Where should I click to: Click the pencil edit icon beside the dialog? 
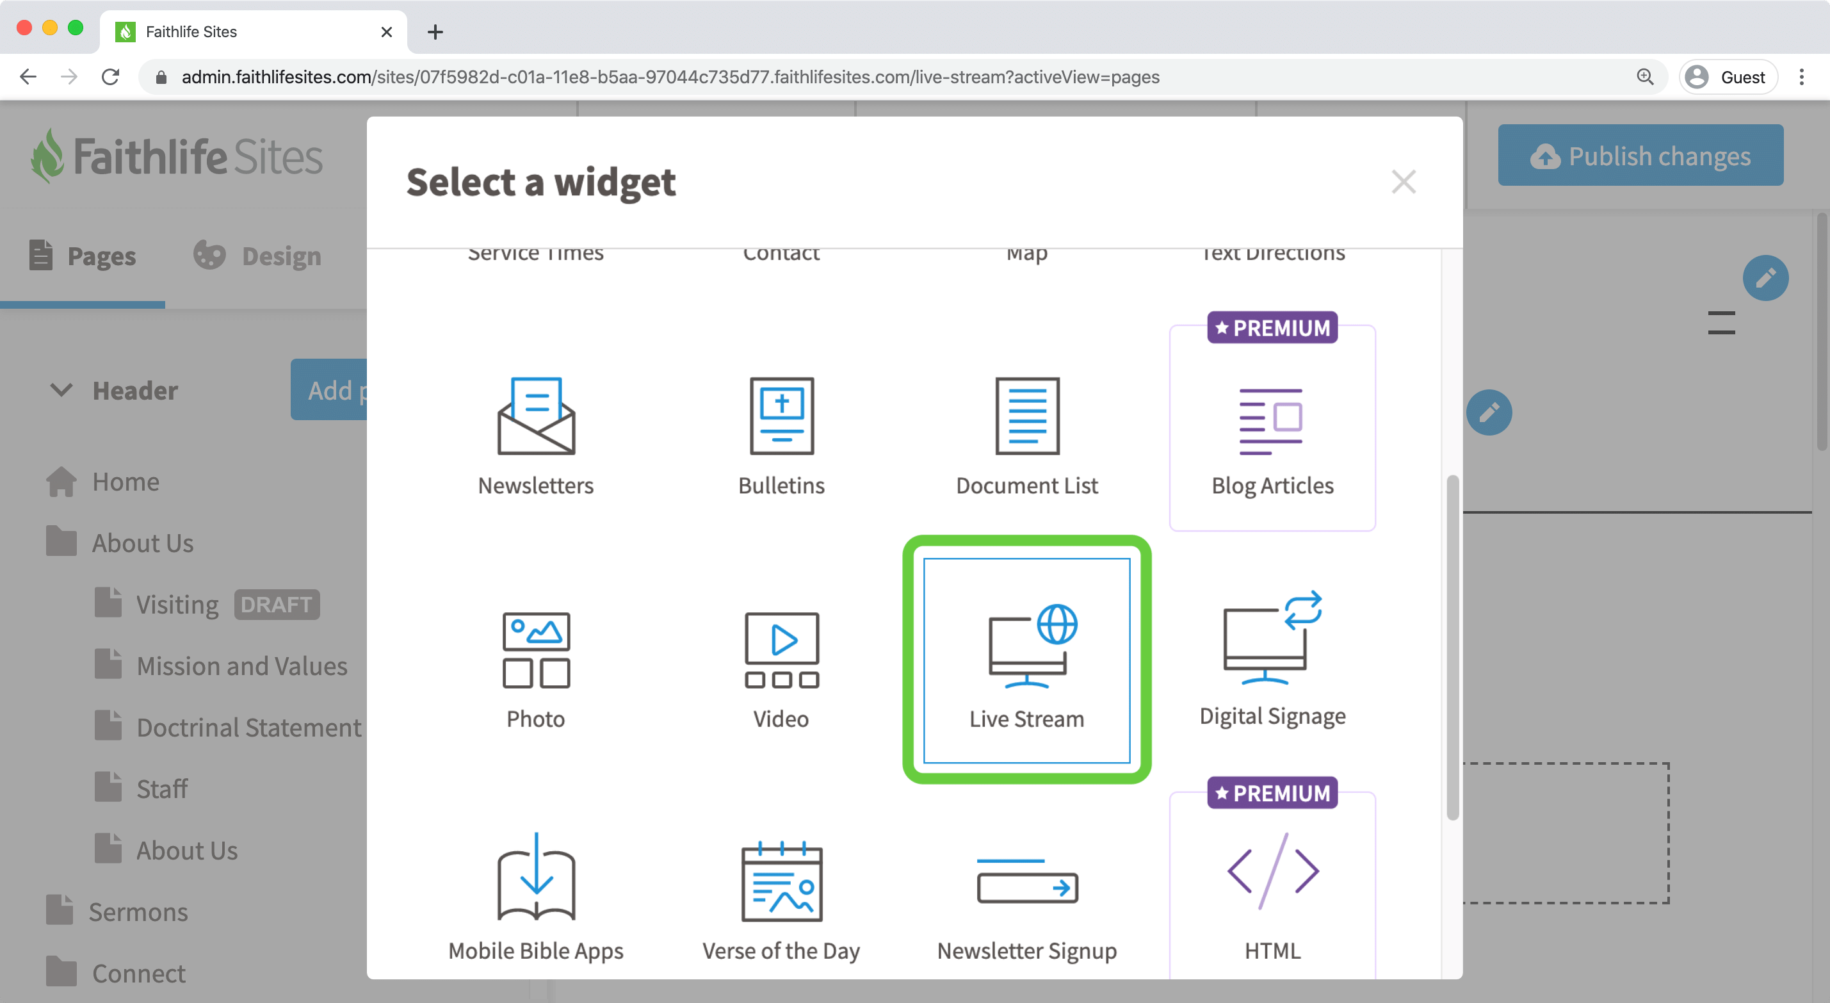(x=1489, y=412)
